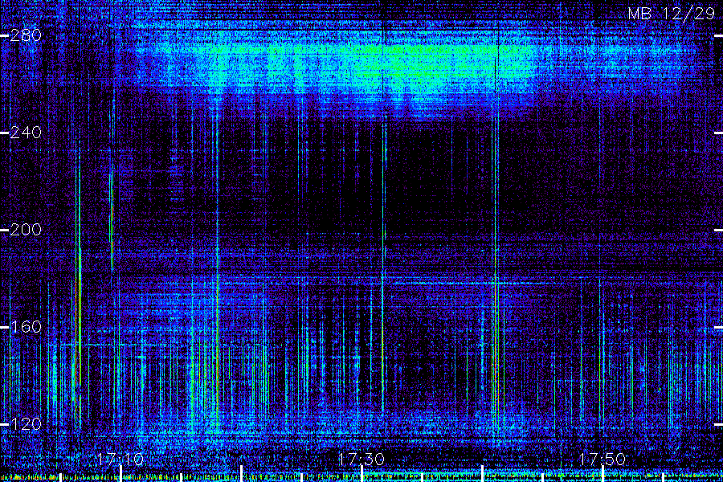
Task: Click the "17:10" time axis label
Action: tap(120, 459)
